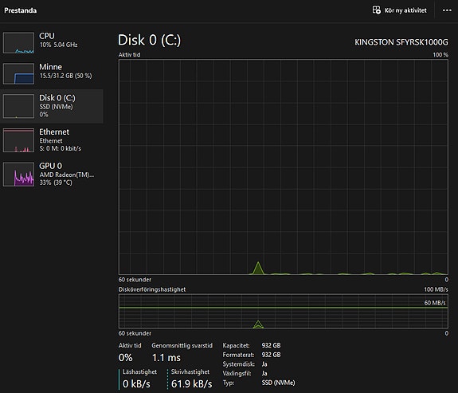Click the KINGSTON SFYRSK1000G model label

(401, 42)
